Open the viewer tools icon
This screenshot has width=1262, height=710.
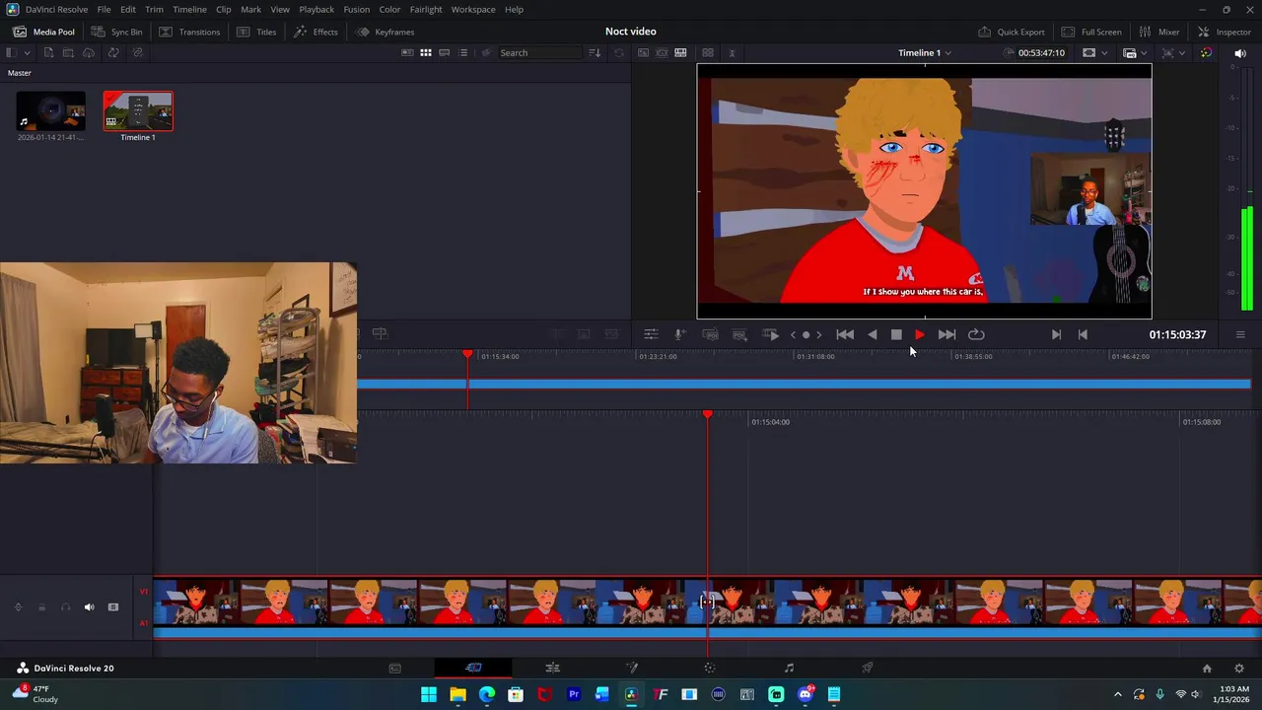(x=651, y=334)
